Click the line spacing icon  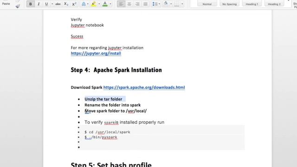coord(155,4)
